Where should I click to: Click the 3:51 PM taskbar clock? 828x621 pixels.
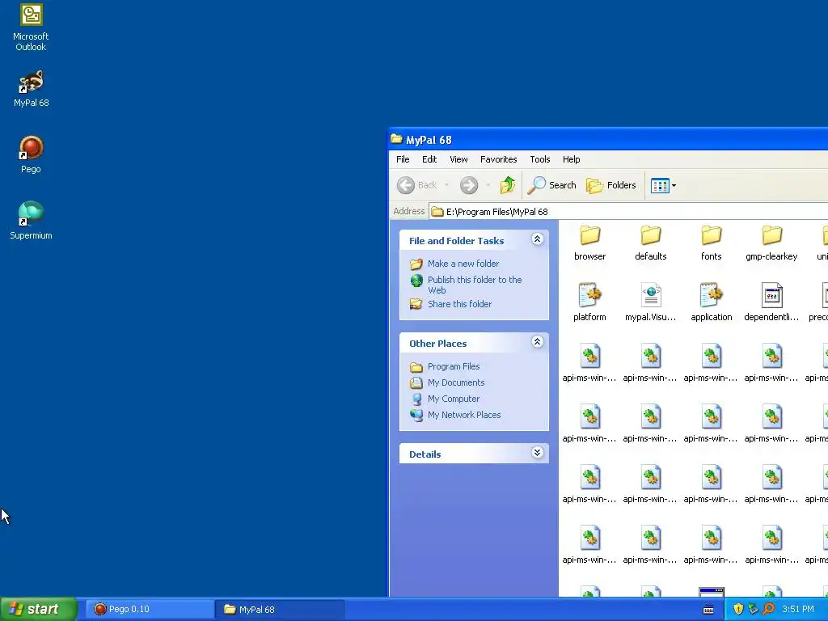click(798, 609)
